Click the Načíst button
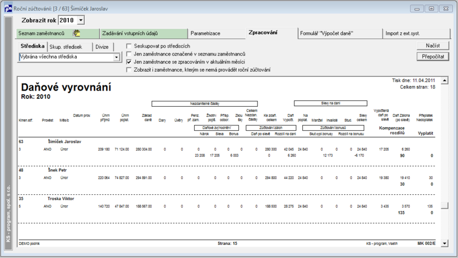The width and height of the screenshot is (458, 258). (x=433, y=46)
